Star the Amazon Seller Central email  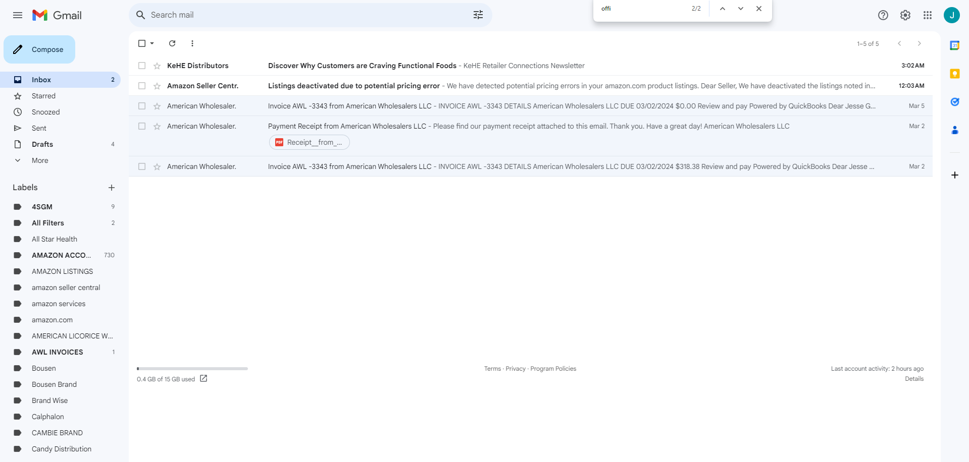point(157,86)
